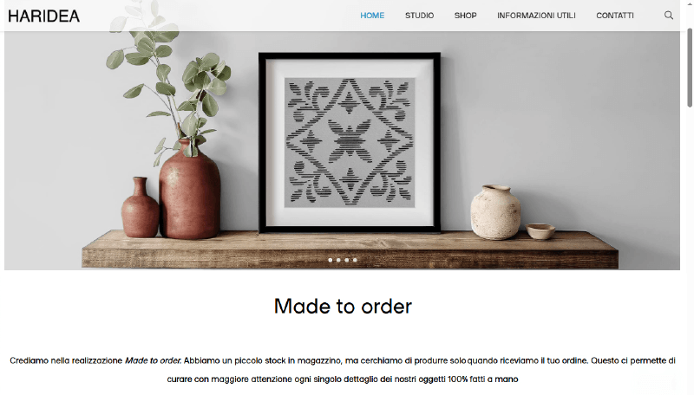Click the cream ceramic pot on shelf
Screen dimensions: 694x395
coord(495,212)
